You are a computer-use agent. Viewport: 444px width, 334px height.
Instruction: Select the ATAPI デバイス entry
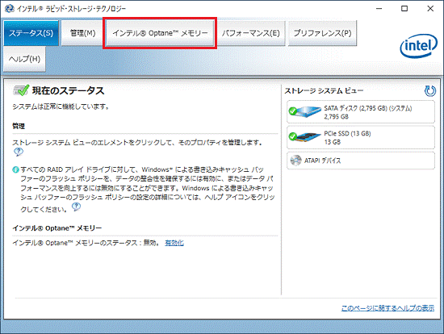tap(361, 161)
